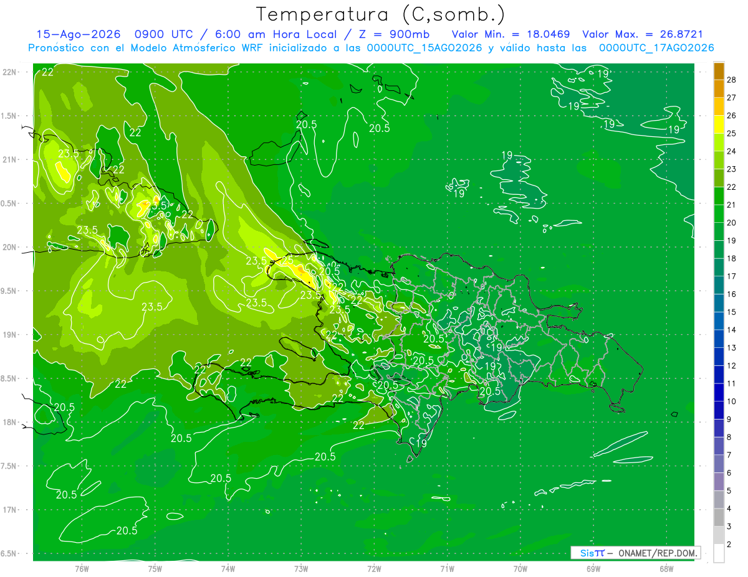Click the "71W" longitude axis label
The height and width of the screenshot is (577, 748).
pos(447,568)
